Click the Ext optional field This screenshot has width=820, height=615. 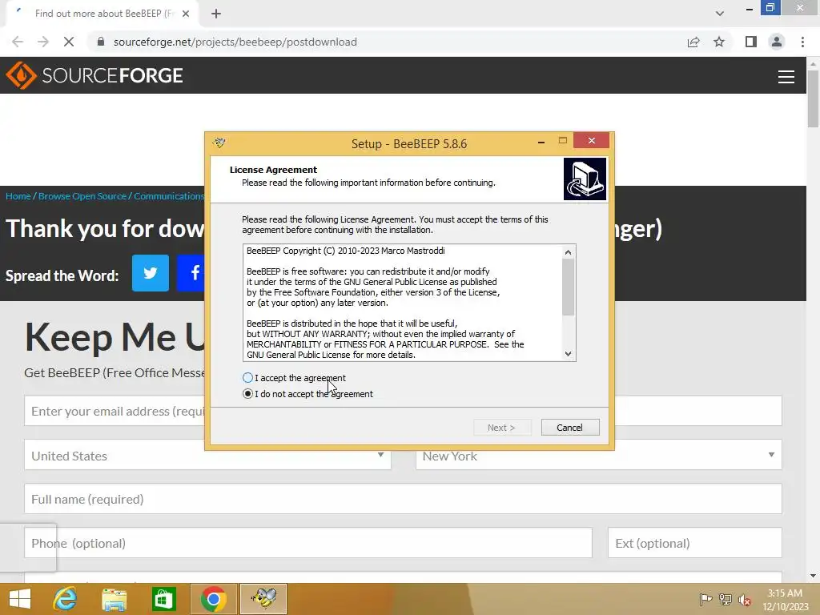click(695, 543)
